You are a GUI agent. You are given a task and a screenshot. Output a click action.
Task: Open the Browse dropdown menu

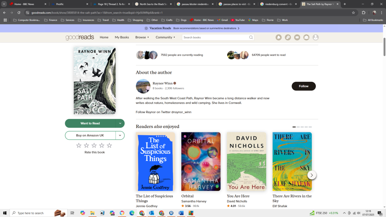(142, 37)
